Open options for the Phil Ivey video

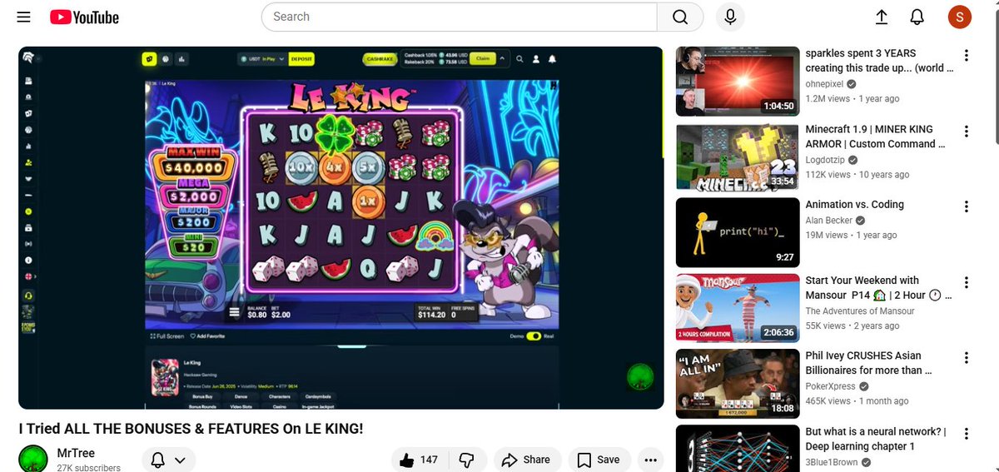(x=966, y=359)
